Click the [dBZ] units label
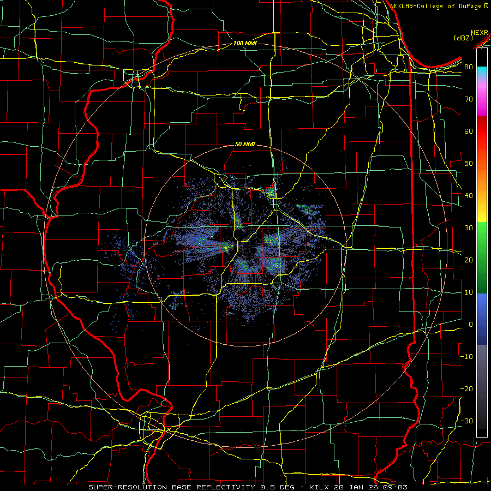Viewport: 491px width, 491px height. 463,38
